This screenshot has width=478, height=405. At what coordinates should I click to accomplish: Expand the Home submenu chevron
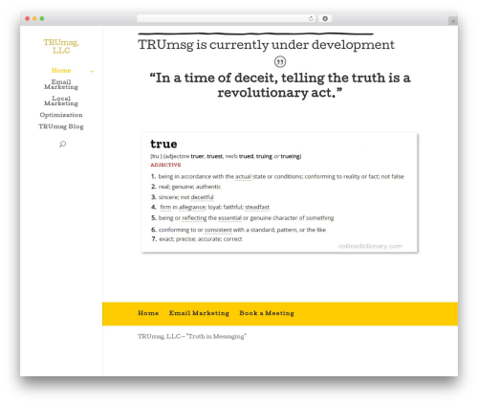[92, 71]
